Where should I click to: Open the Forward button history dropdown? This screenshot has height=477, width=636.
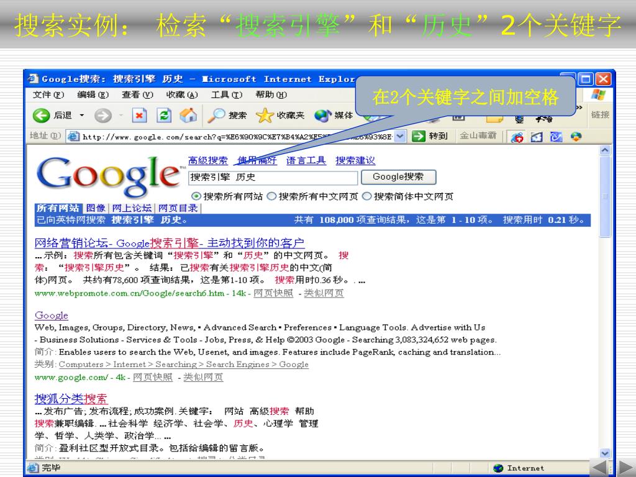pyautogui.click(x=121, y=116)
